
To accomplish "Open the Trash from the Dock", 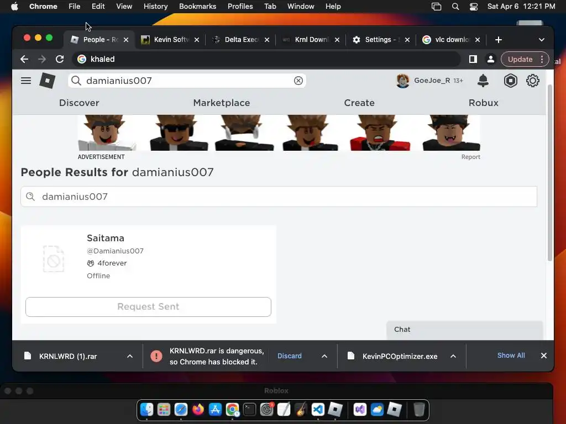I will point(419,410).
